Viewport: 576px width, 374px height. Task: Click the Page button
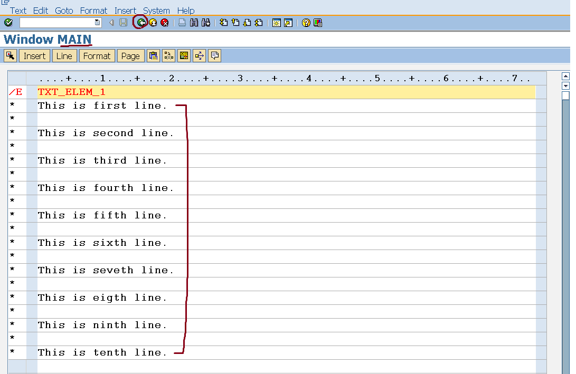[x=130, y=56]
